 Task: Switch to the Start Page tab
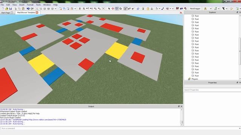pos(5,13)
